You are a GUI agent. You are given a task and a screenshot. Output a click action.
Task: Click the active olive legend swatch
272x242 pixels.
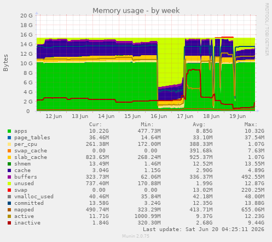[x=9, y=216]
